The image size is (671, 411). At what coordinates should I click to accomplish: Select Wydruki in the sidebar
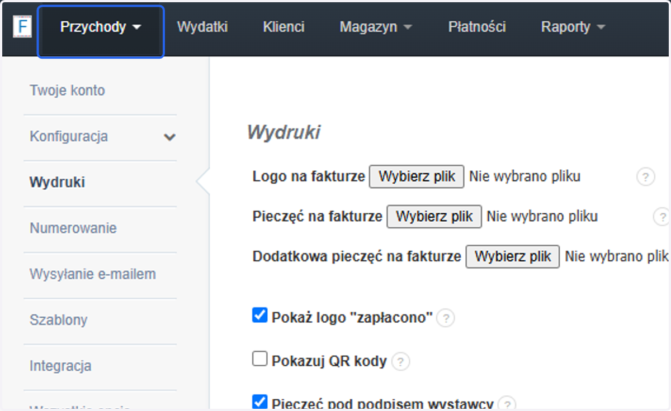57,183
